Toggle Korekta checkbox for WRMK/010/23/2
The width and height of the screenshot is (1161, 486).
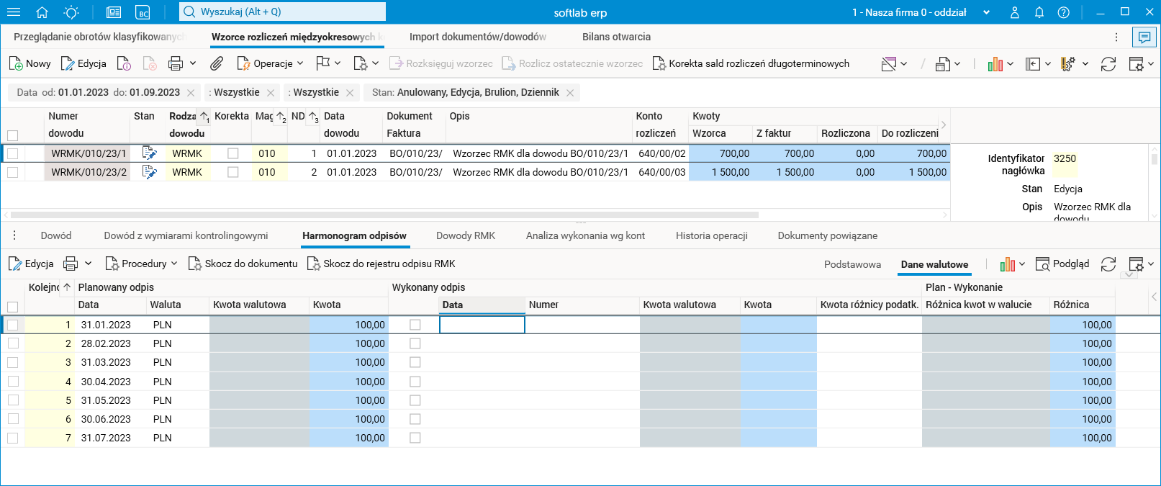[x=232, y=172]
